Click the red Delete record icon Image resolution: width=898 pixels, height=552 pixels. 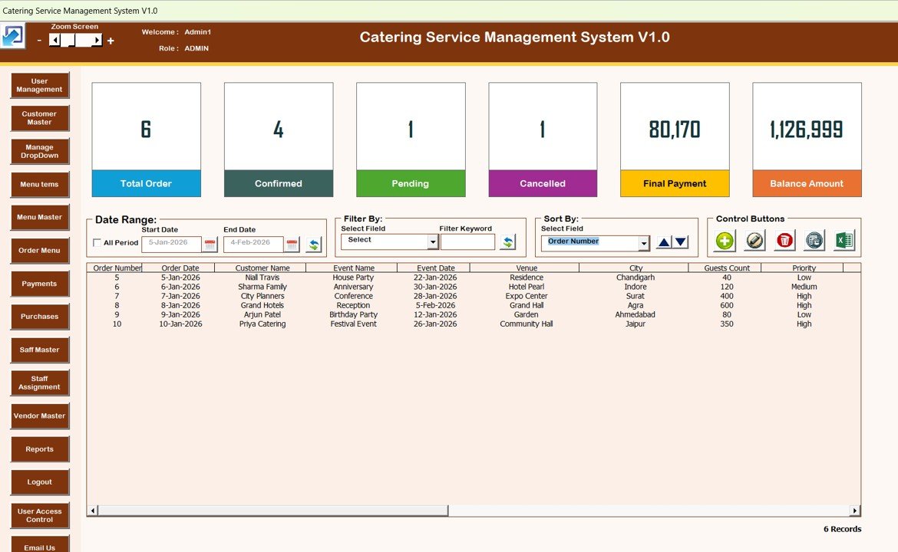point(784,241)
